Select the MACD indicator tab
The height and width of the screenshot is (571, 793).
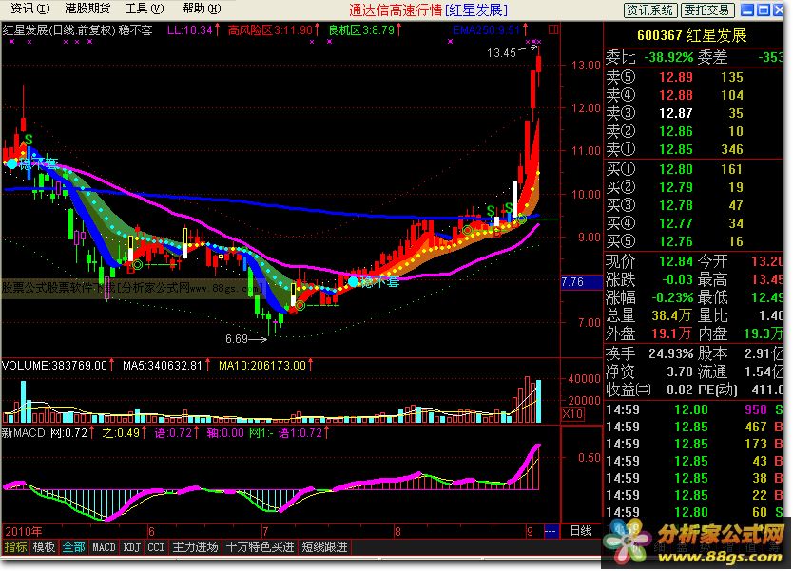pyautogui.click(x=105, y=547)
